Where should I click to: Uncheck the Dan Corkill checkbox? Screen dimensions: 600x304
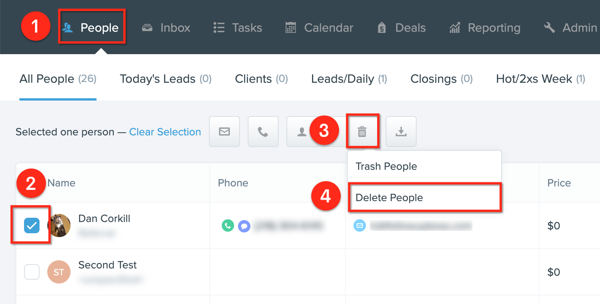32,225
